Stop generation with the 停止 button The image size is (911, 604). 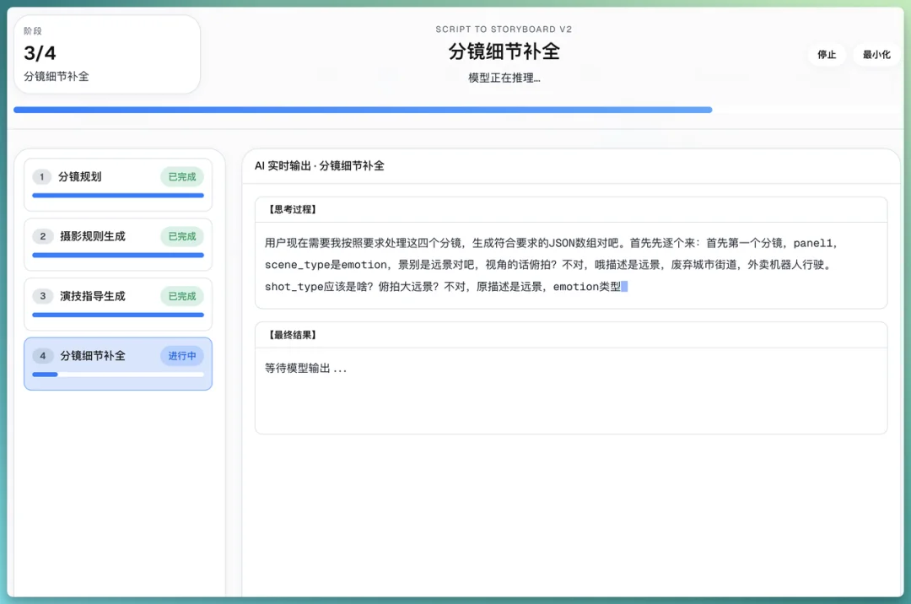point(827,55)
